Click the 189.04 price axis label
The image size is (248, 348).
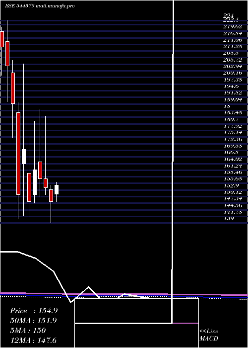coord(233,99)
